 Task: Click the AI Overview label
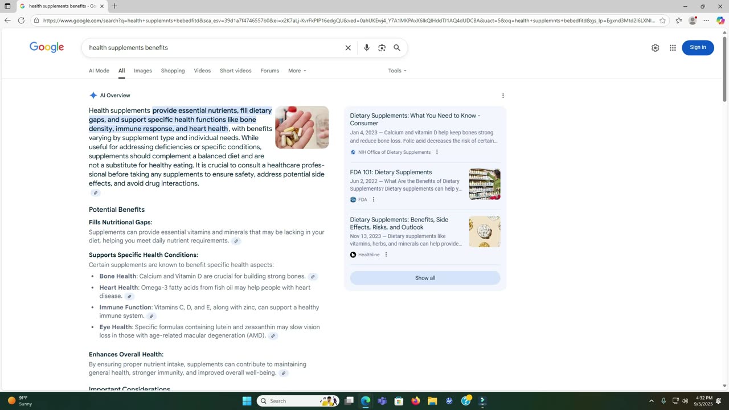click(x=115, y=96)
